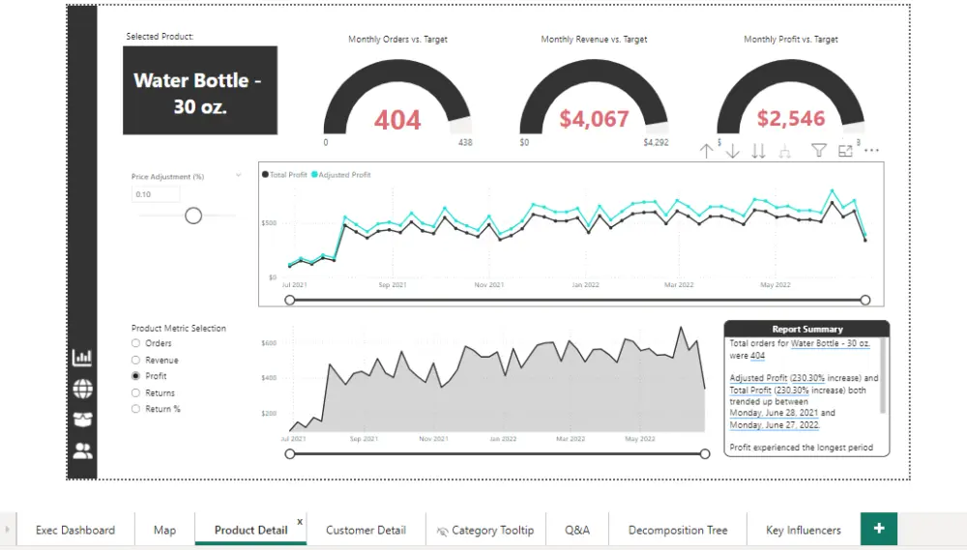Viewport: 967px width, 550px height.
Task: Click the Total Profit legend entry
Action: (284, 175)
